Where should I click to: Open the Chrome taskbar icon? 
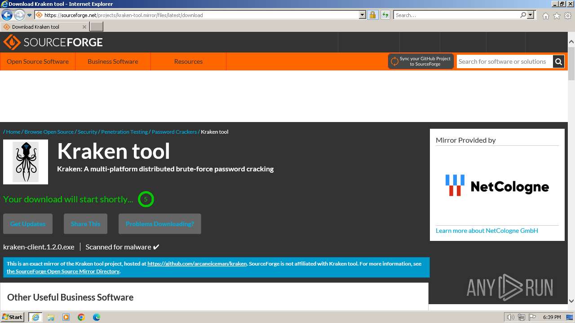tap(81, 317)
